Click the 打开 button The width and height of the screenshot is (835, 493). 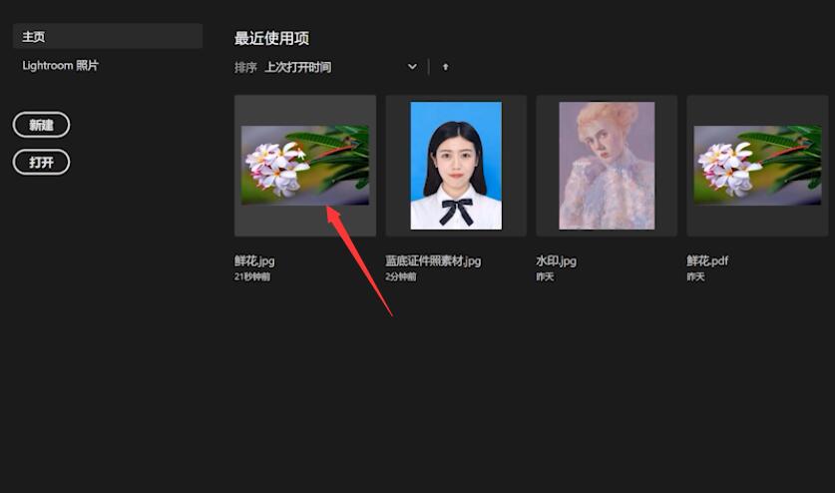click(x=42, y=162)
